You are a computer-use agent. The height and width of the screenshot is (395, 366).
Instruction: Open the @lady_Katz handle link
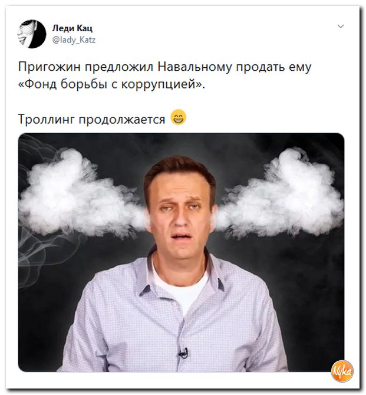point(74,40)
